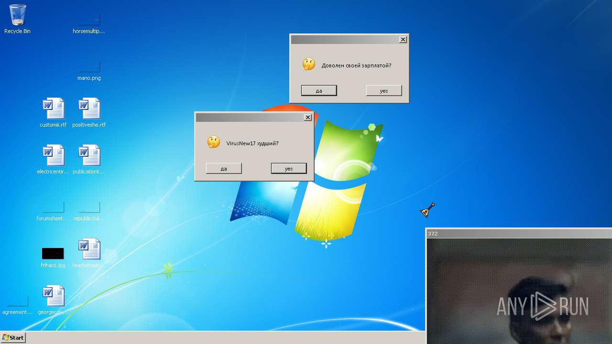Click the 'VirusNew17 худший?' message text

[x=252, y=143]
